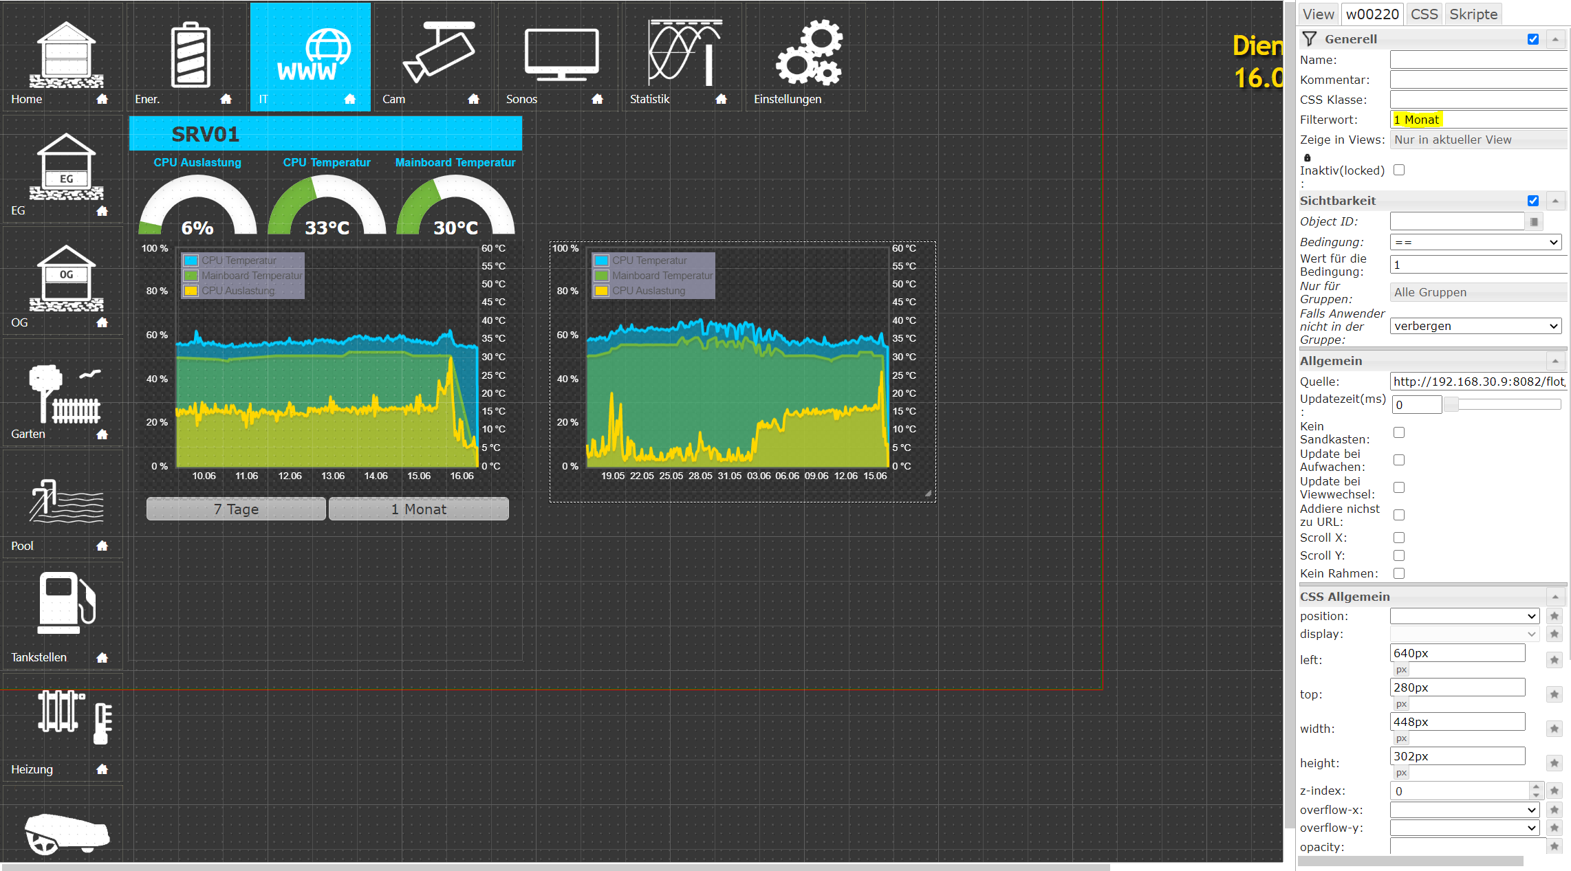The height and width of the screenshot is (871, 1571).
Task: Click the Pool ladder icon
Action: tap(65, 502)
